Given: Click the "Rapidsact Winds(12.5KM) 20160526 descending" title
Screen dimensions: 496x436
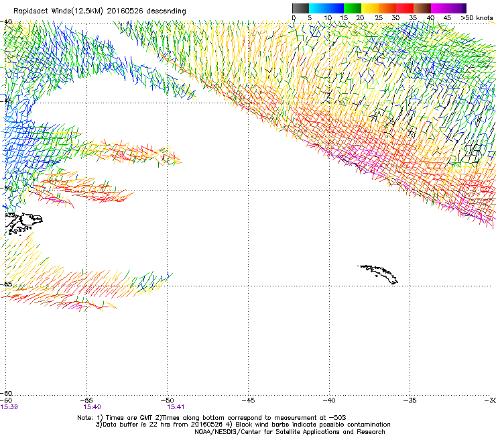Looking at the screenshot, I should click(x=100, y=11).
